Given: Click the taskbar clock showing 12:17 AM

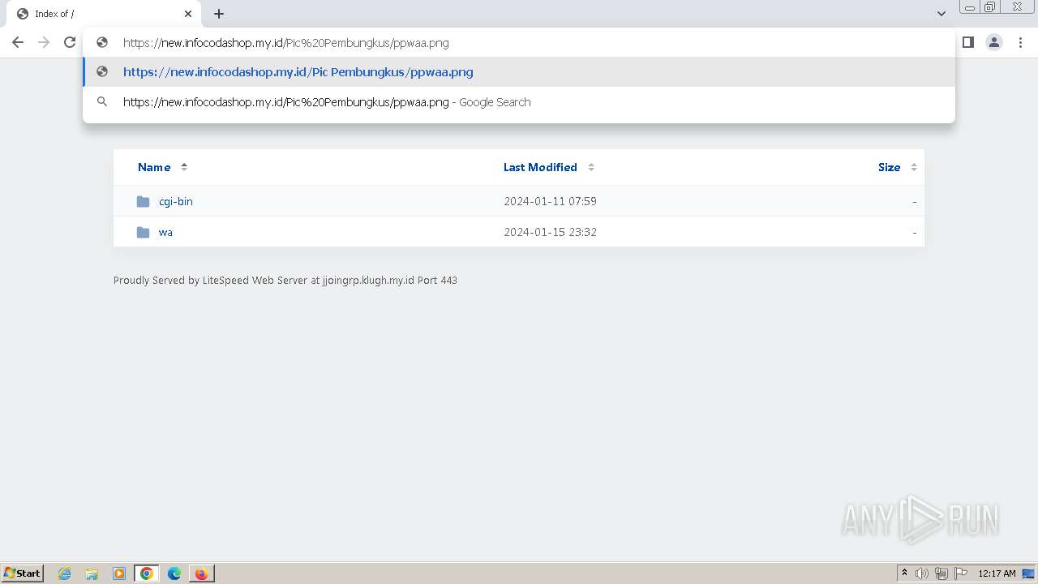Looking at the screenshot, I should (x=997, y=573).
